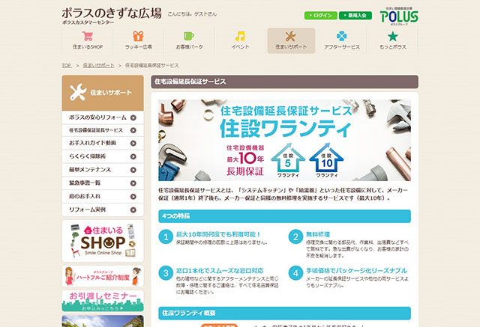Open らくらく掃除術 in sidebar

[x=103, y=156]
